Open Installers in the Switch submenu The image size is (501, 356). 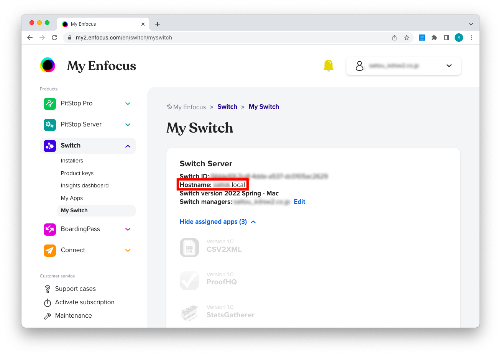pos(72,161)
